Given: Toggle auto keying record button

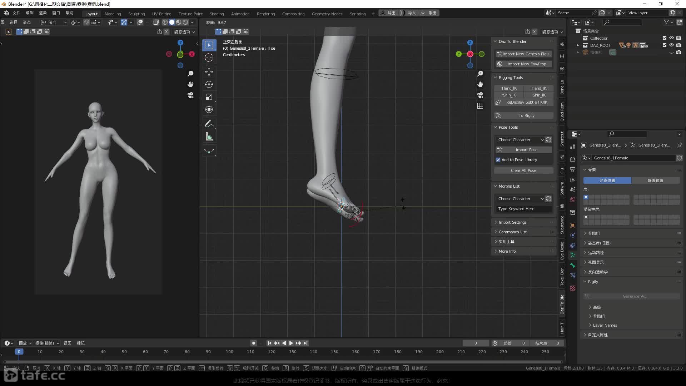Looking at the screenshot, I should click(x=254, y=343).
